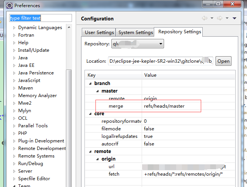The height and width of the screenshot is (187, 247).
Task: Click the Preferences window title icon
Action: 9,6
